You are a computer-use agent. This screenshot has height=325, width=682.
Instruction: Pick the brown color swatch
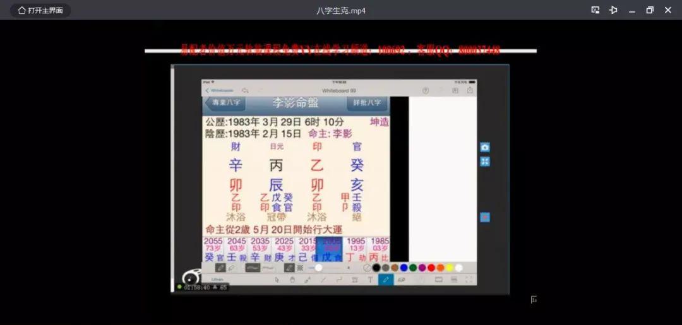pyautogui.click(x=395, y=268)
